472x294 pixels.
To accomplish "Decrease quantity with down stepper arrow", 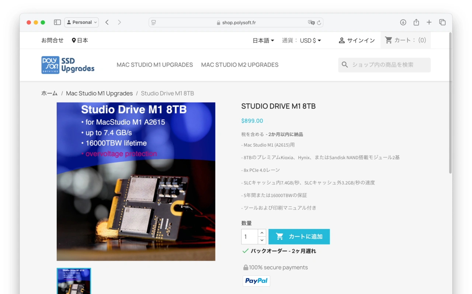I will click(x=262, y=240).
